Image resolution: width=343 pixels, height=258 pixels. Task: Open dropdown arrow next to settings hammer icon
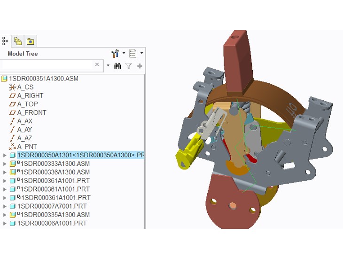click(124, 53)
